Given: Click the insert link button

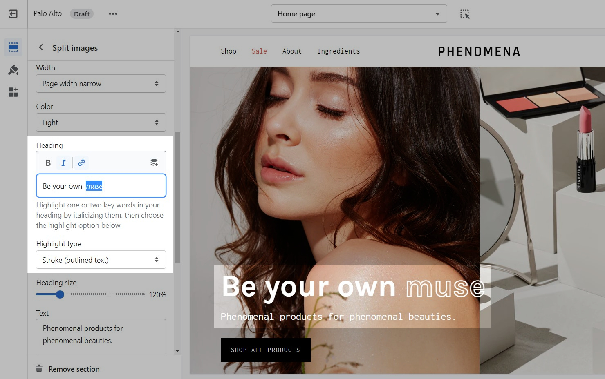Looking at the screenshot, I should click(81, 163).
